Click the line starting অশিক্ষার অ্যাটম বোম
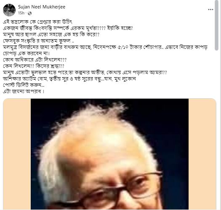Image resolution: width=221 pixels, height=210 pixels. point(69,79)
